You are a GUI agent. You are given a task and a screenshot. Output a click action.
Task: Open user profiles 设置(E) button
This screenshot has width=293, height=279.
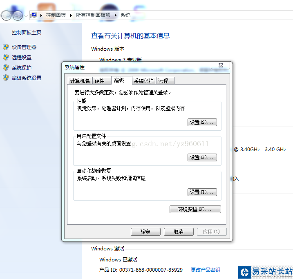tap(202, 157)
